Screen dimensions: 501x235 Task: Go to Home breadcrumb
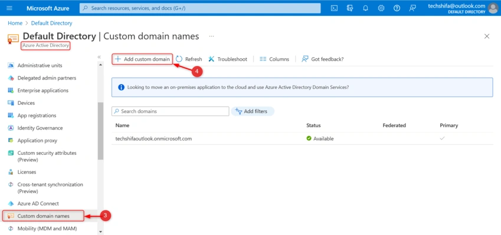coord(15,24)
